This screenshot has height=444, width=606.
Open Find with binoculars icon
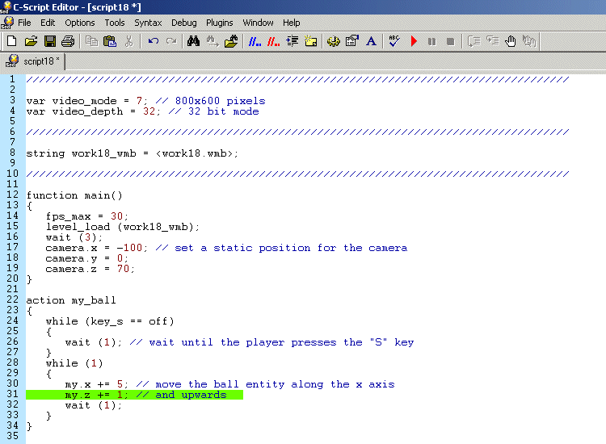pyautogui.click(x=193, y=40)
